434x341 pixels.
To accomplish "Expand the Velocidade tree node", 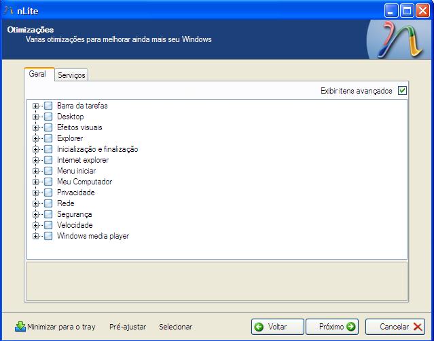I will 35,225.
